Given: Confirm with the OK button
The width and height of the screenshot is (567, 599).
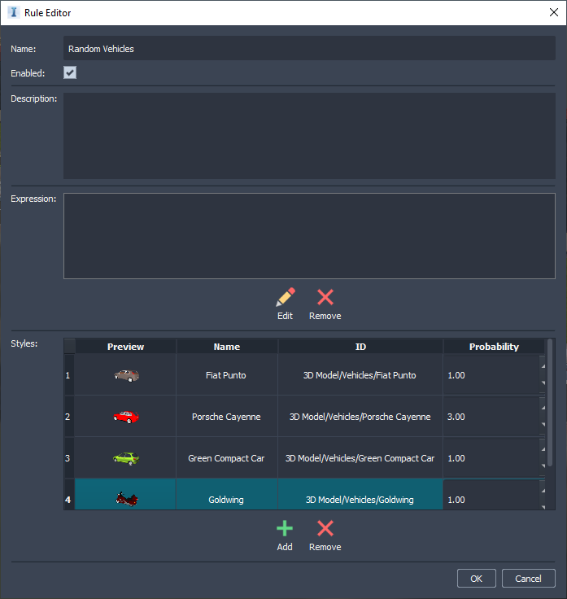Looking at the screenshot, I should pos(476,579).
